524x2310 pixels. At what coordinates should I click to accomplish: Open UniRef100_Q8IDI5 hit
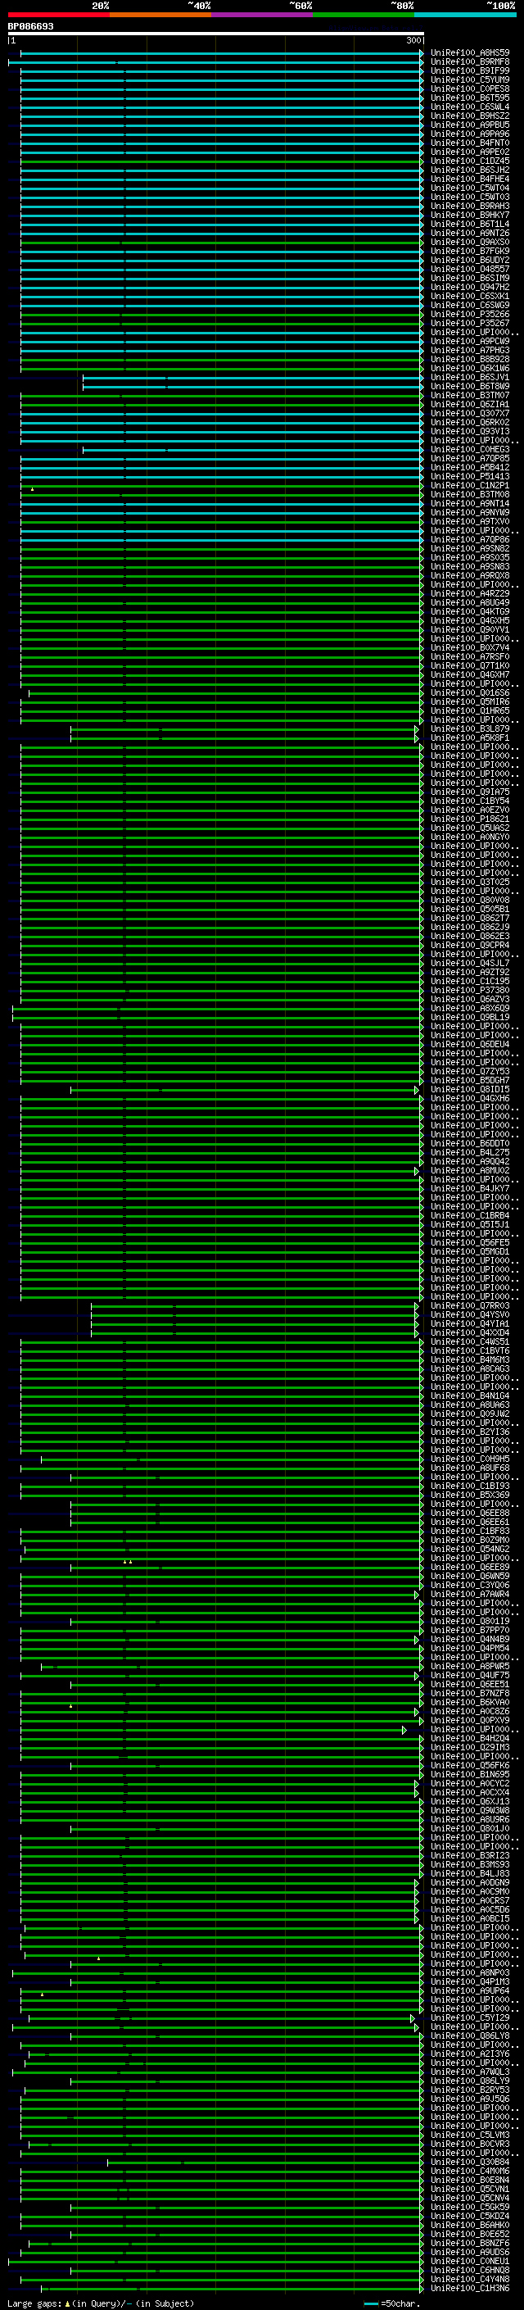coord(470,1090)
